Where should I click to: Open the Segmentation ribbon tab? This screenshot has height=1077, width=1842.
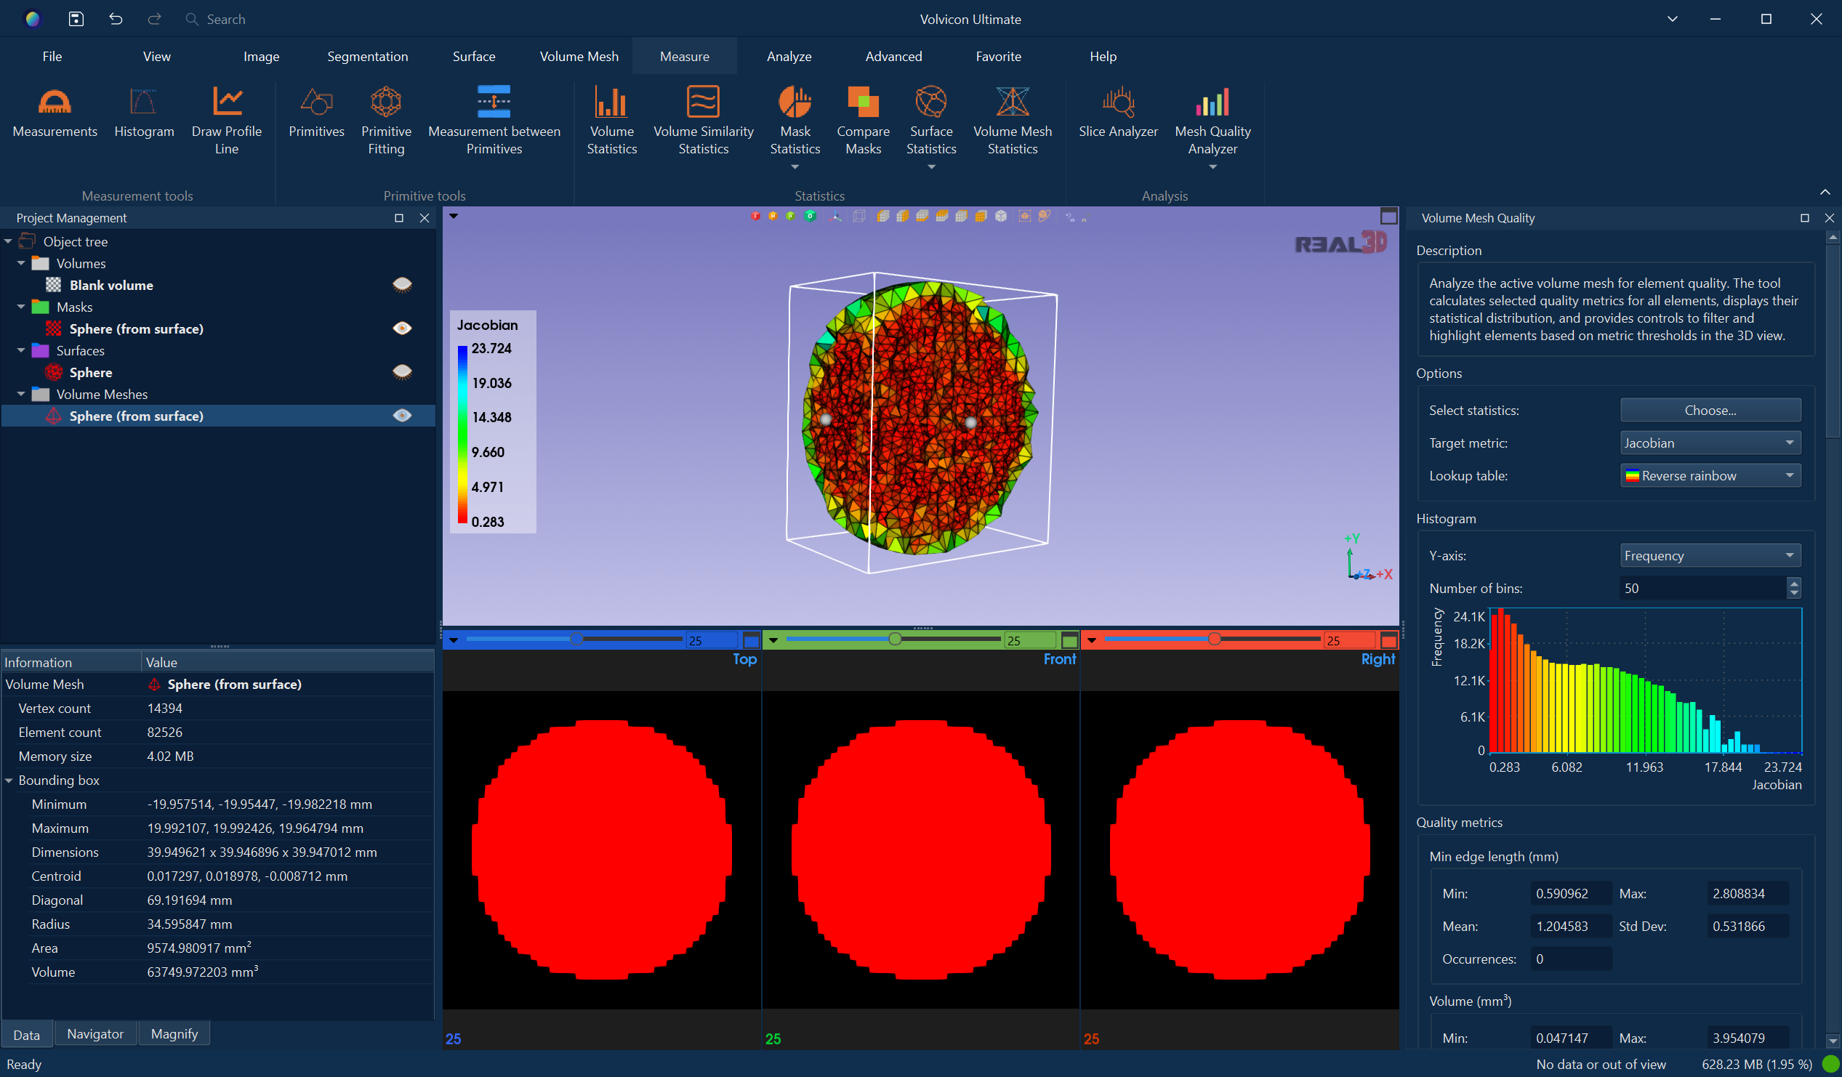(367, 56)
